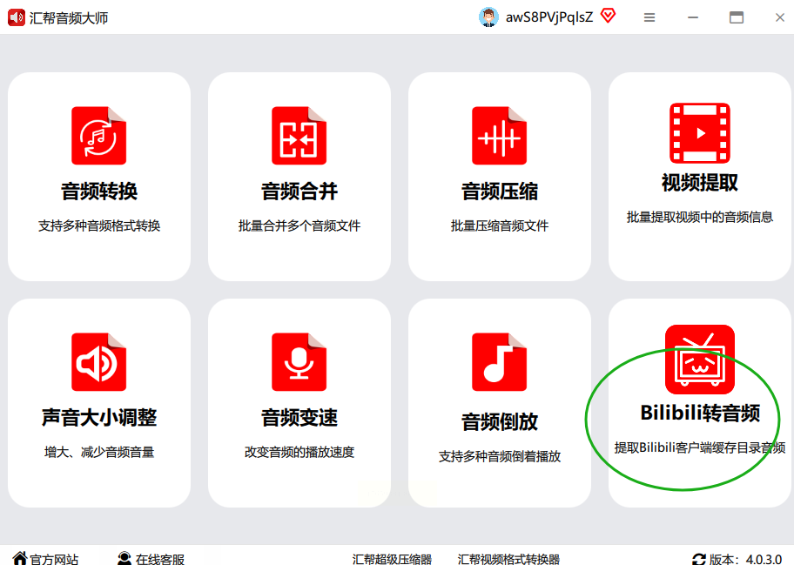
Task: Open the 汇帮超级压缩器 link
Action: coord(392,560)
